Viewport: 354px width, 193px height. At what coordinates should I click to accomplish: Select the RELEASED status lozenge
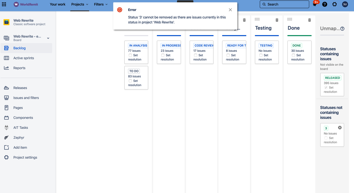click(x=332, y=78)
